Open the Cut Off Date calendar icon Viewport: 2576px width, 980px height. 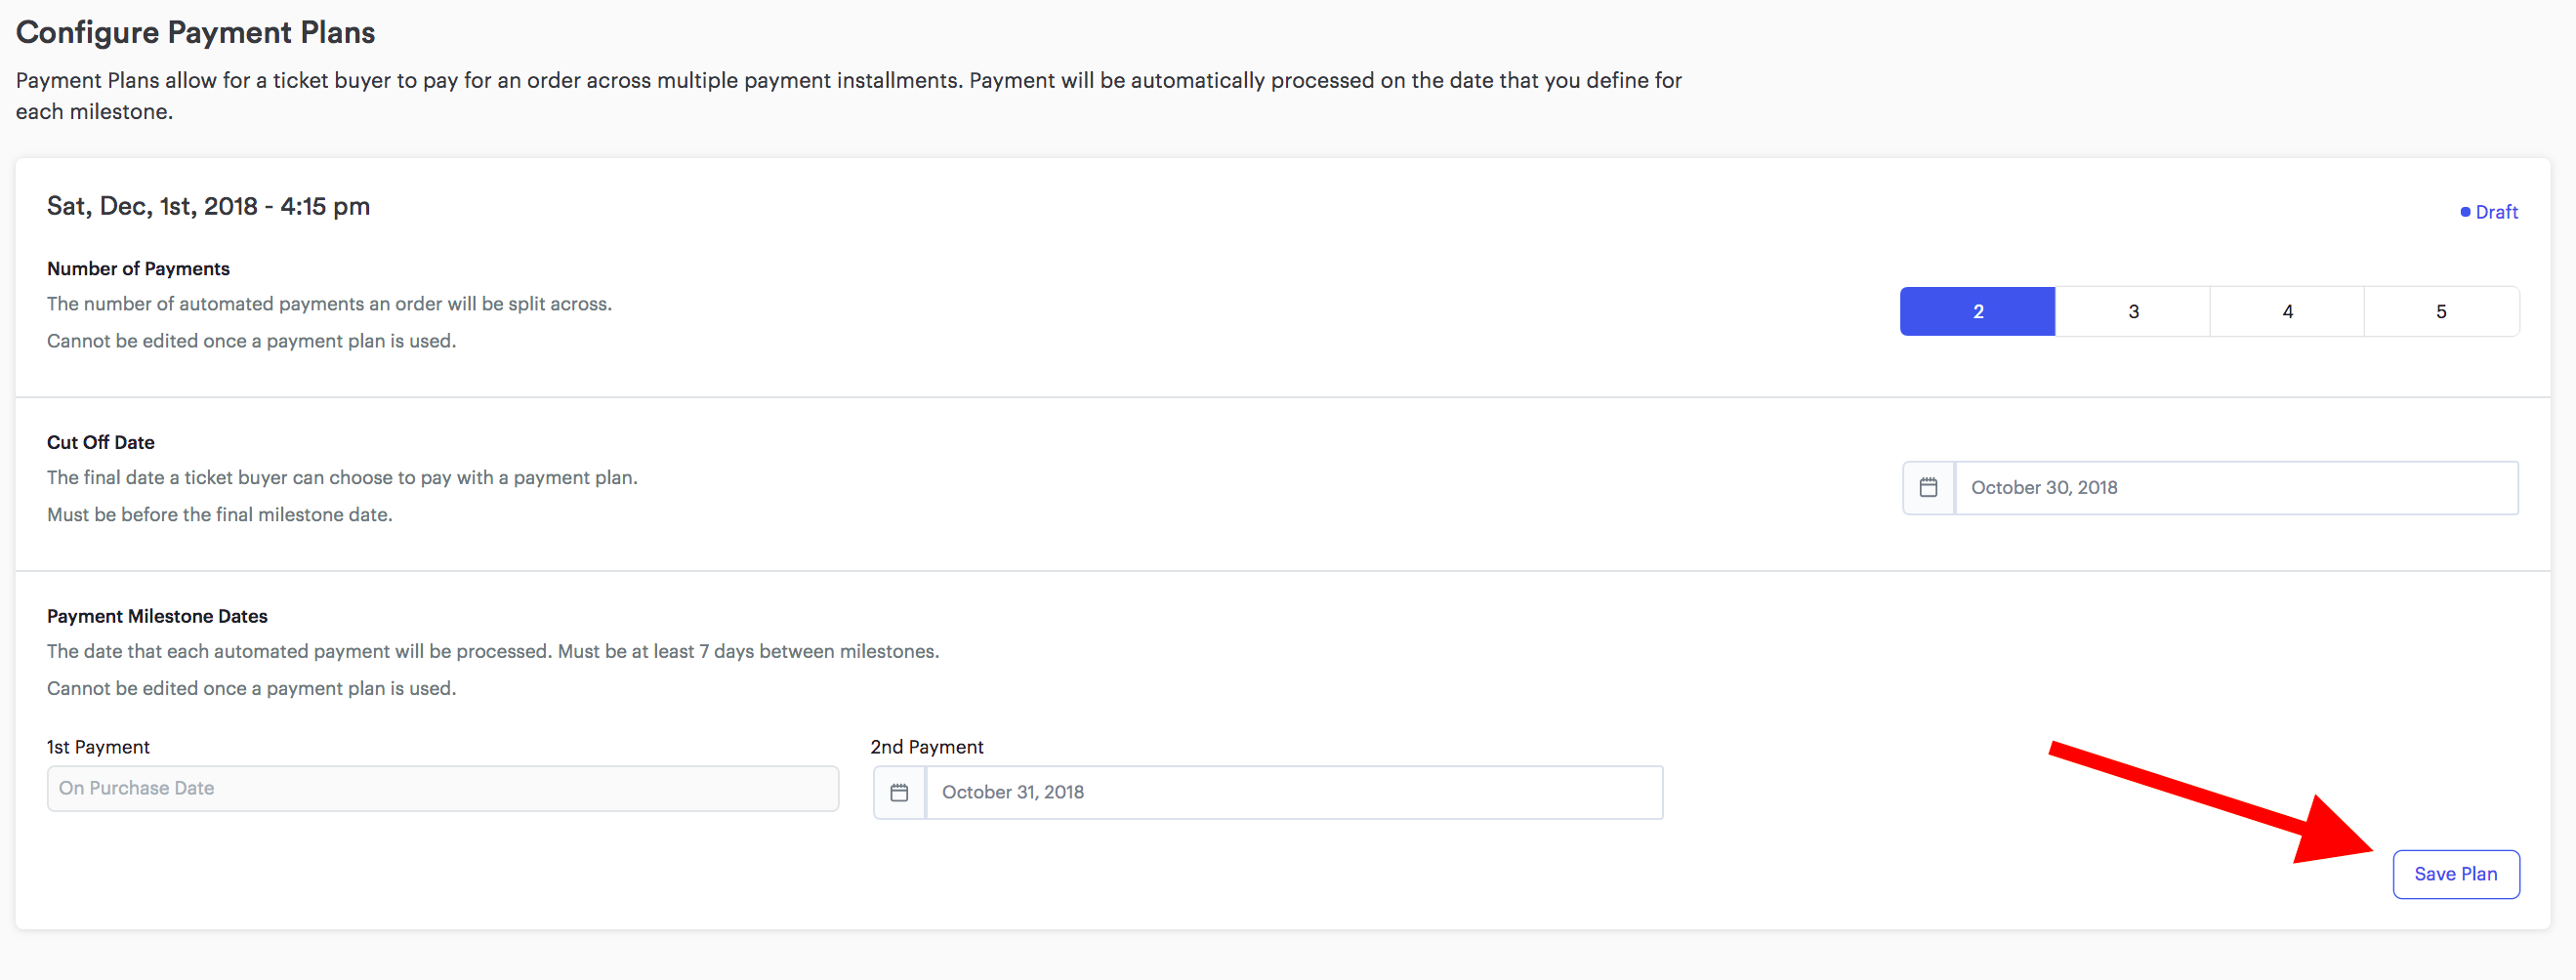(1928, 488)
